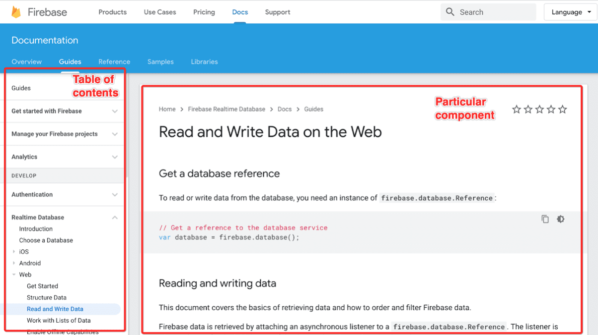Click the Guides sidebar heading
598x335 pixels.
[21, 88]
